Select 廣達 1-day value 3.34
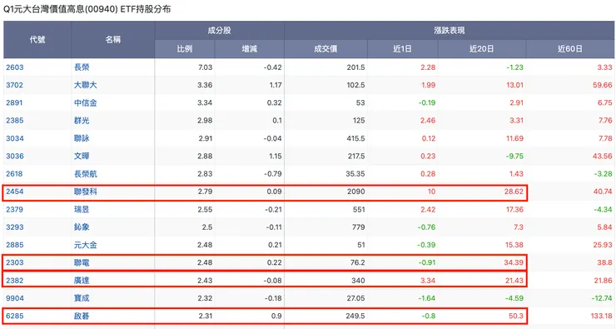The image size is (616, 329). (x=428, y=281)
